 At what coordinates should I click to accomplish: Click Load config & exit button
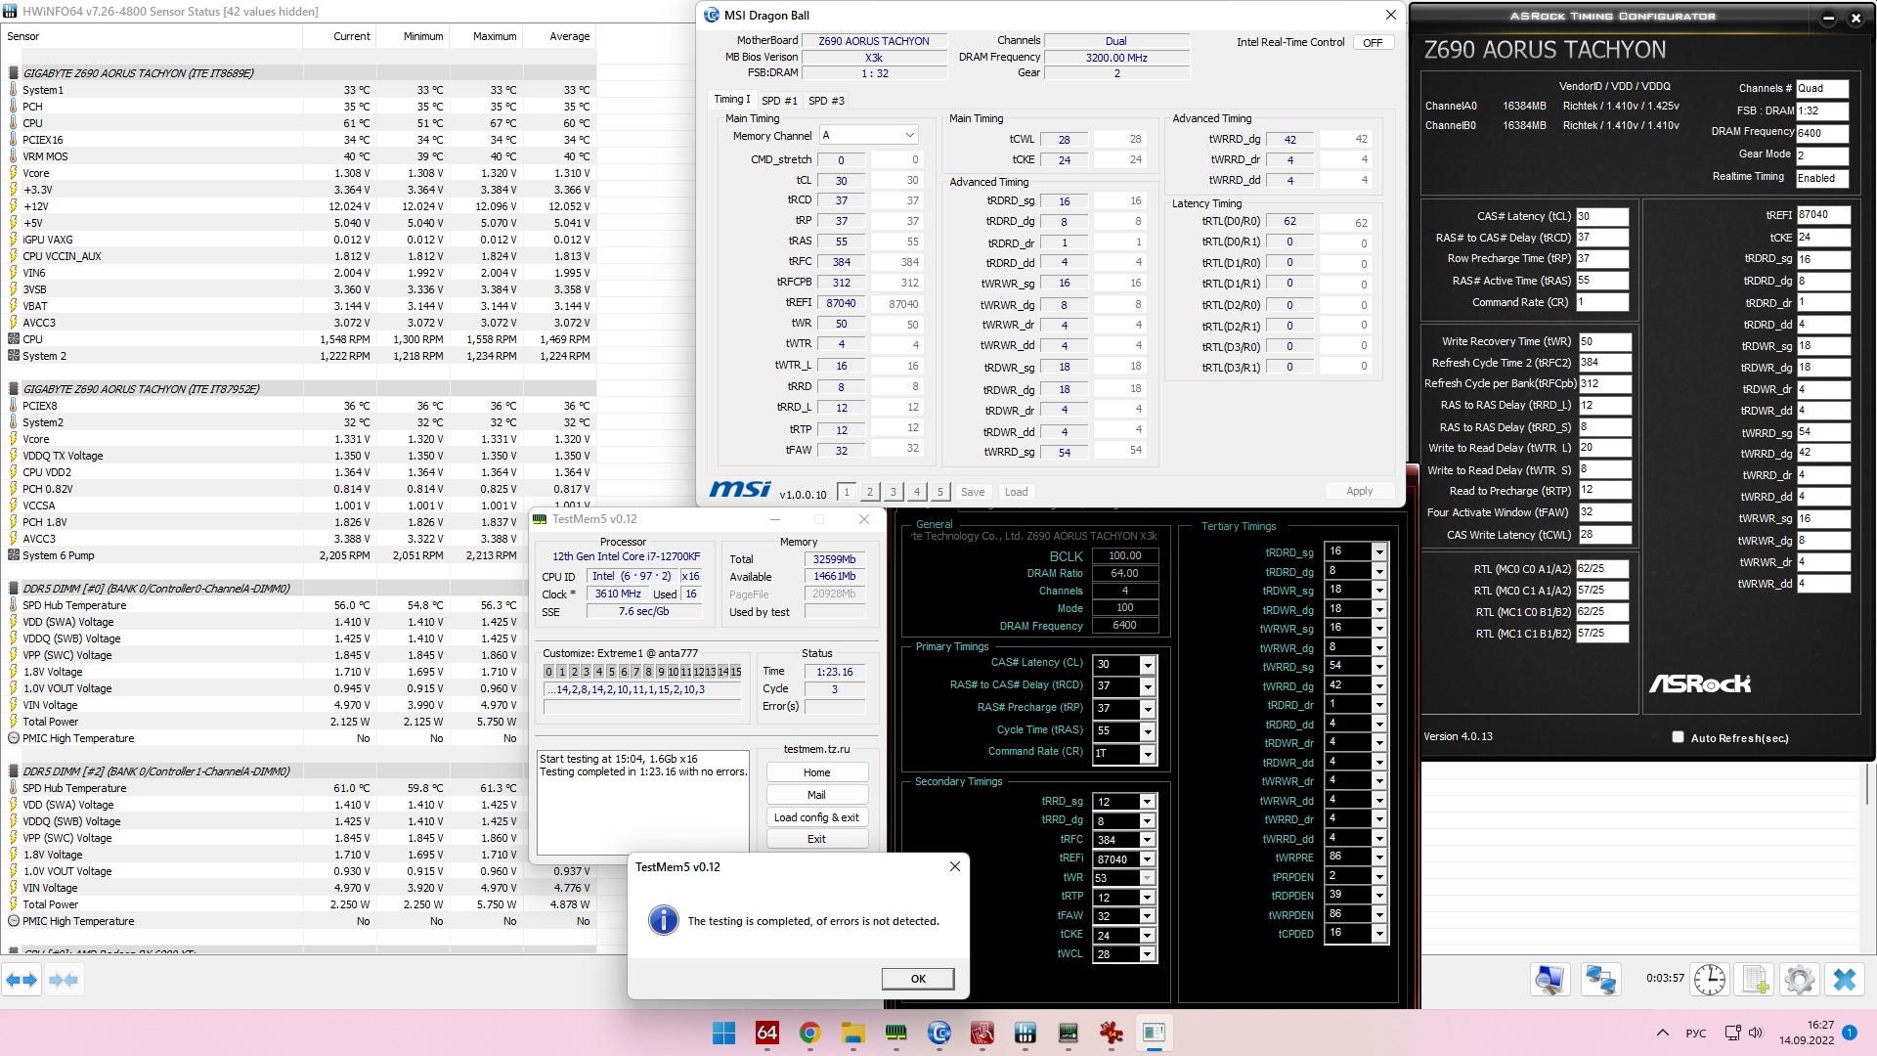pyautogui.click(x=816, y=817)
